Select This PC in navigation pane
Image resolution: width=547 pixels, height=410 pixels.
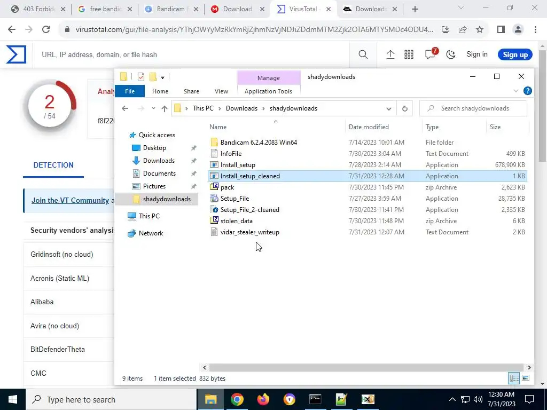[x=149, y=216]
